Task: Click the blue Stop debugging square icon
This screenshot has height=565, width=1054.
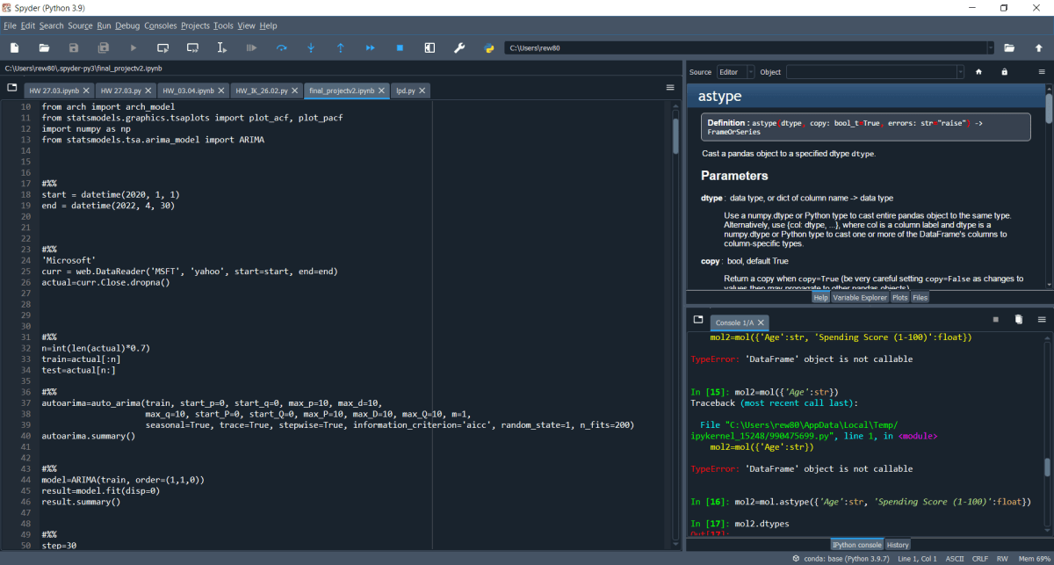Action: point(400,47)
